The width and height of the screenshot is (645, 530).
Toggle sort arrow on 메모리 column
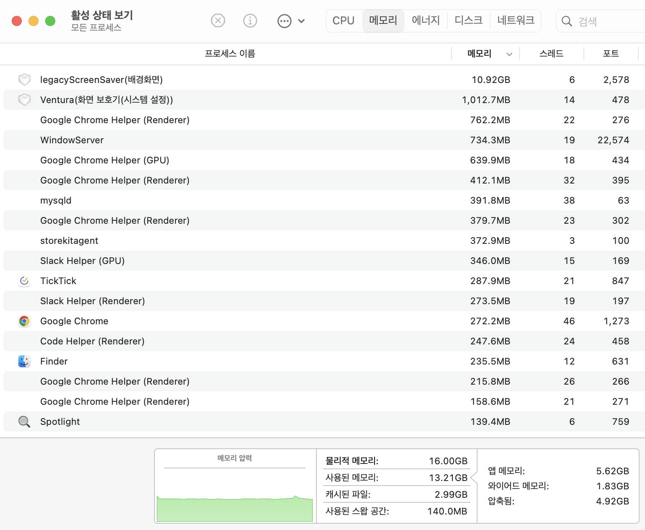509,54
